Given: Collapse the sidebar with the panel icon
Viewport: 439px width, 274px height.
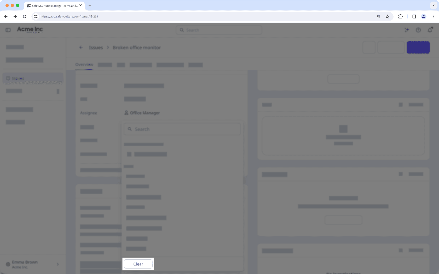Looking at the screenshot, I should click(x=8, y=29).
